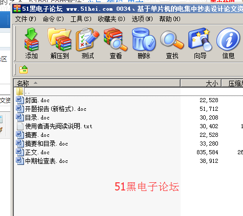Open the View (查看) toolbar icon
This screenshot has width=243, height=216.
116,39
